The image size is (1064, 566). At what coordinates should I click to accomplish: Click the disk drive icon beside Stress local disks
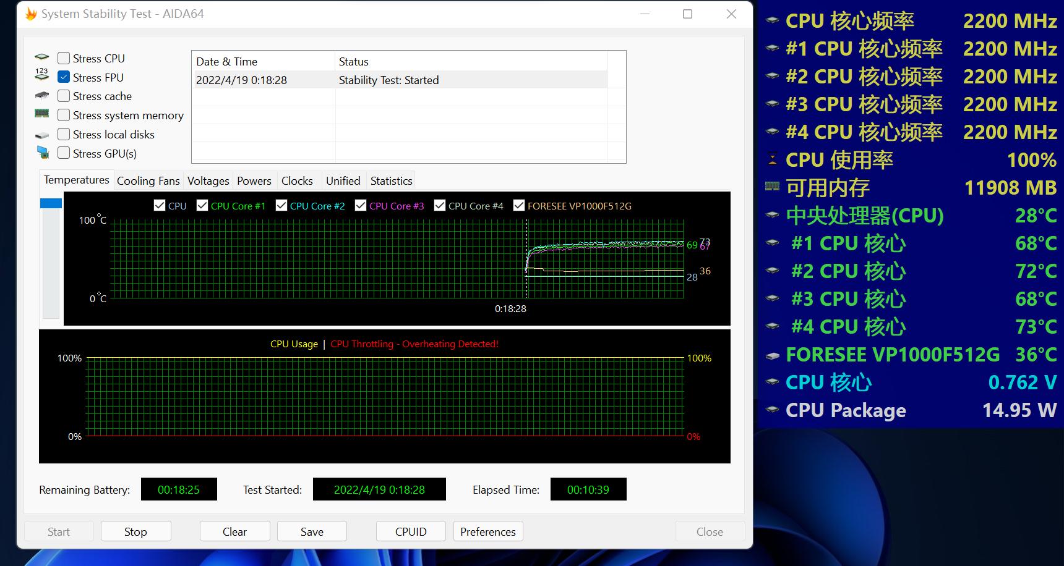[41, 135]
